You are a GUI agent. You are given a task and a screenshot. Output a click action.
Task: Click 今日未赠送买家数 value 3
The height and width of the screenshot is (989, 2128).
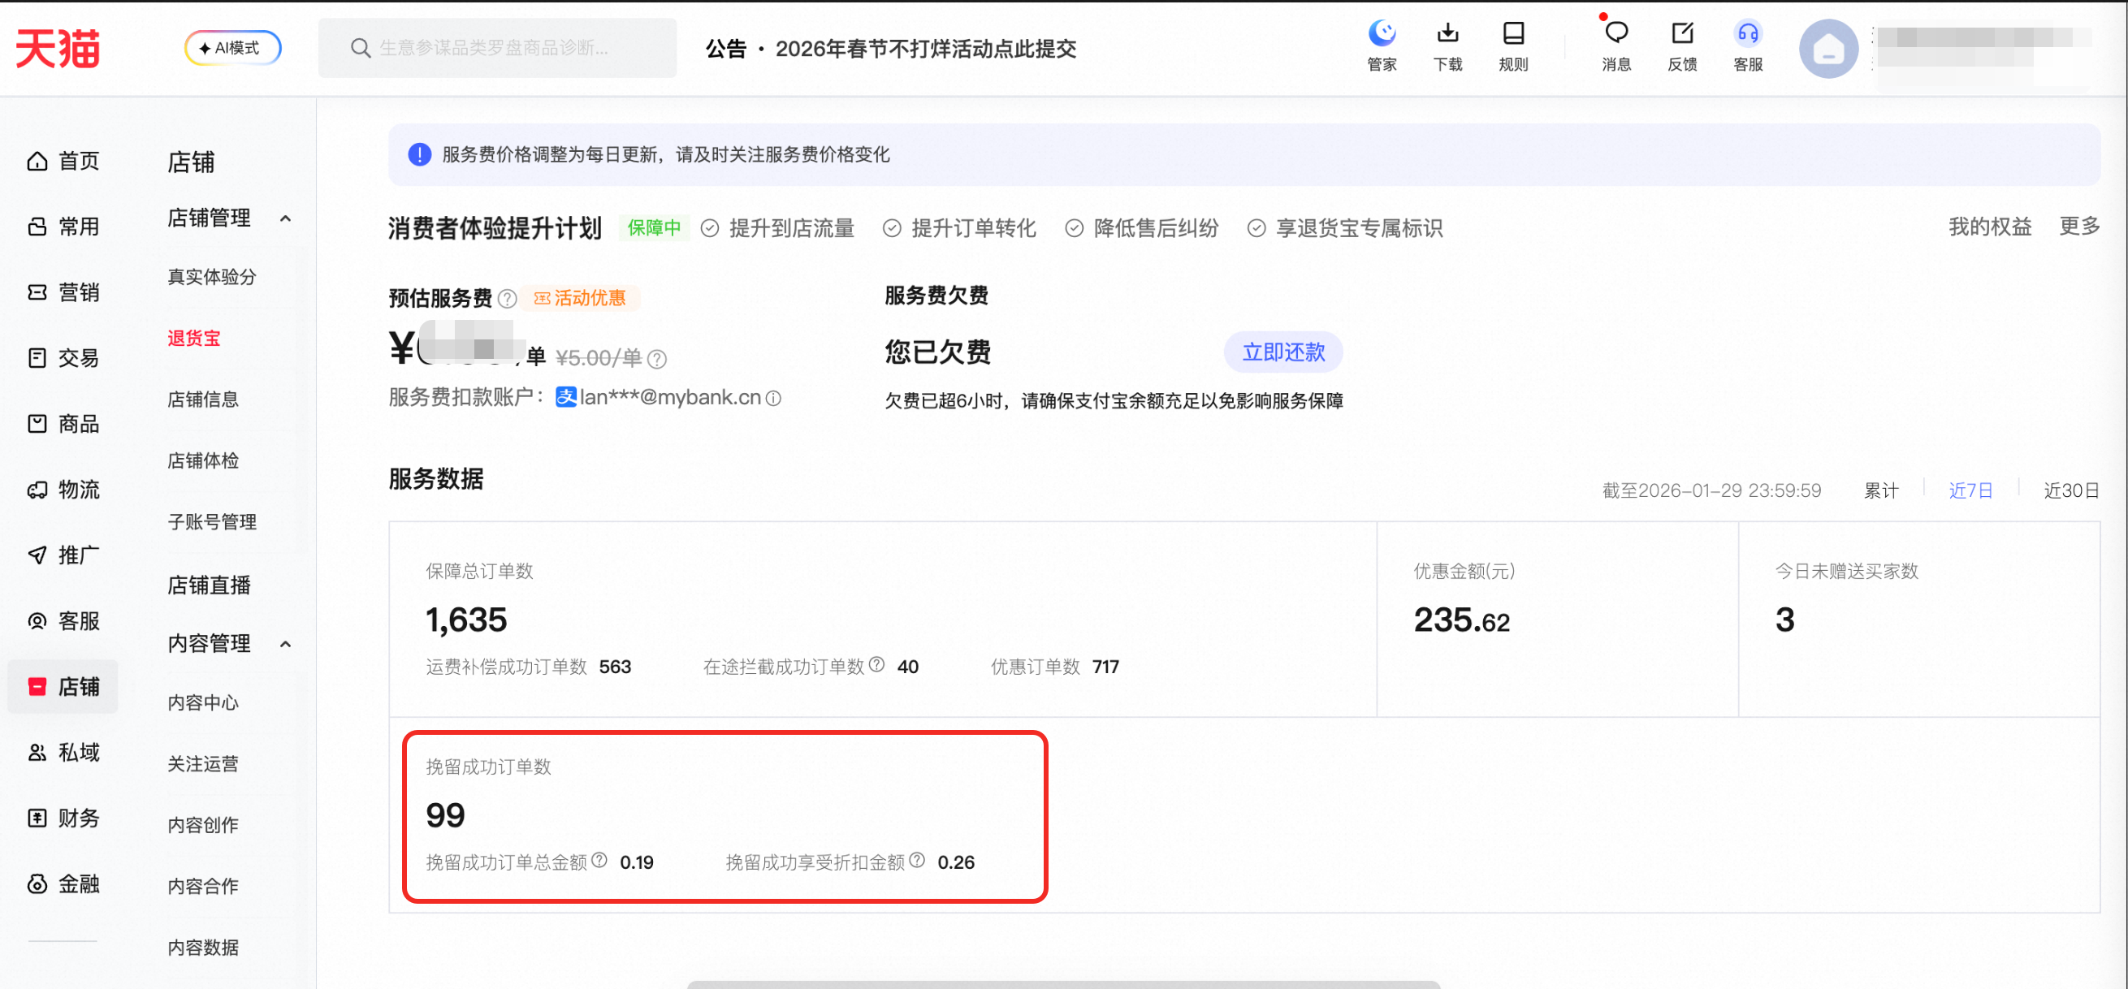pos(1784,620)
